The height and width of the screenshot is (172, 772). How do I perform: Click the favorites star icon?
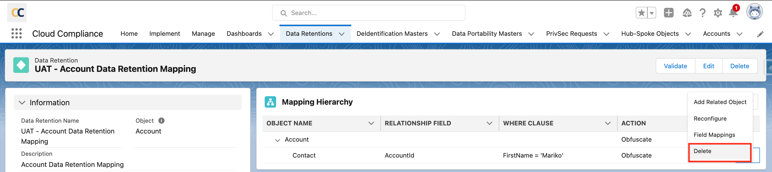[641, 13]
